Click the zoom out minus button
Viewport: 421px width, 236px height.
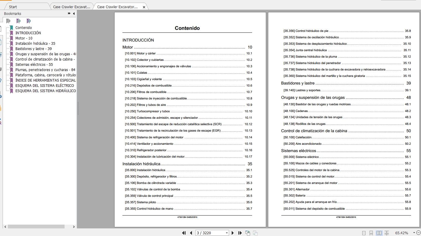(419, 233)
